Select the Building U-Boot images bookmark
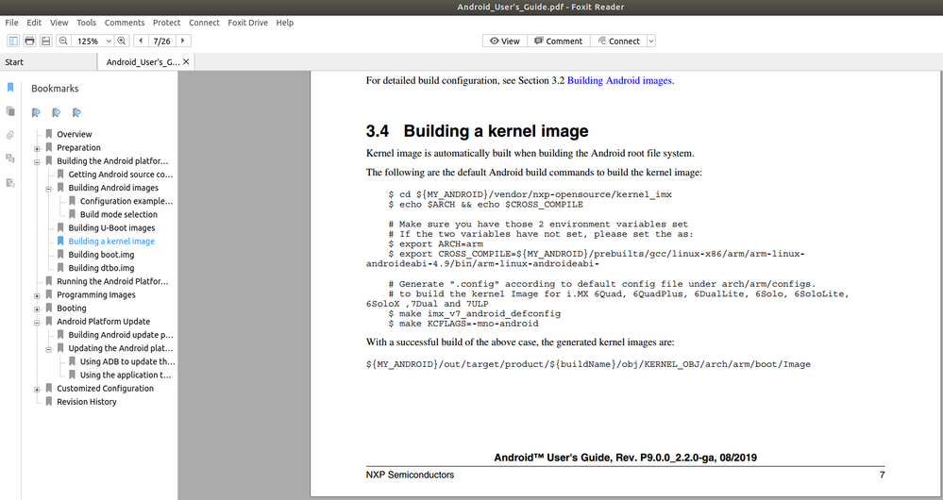Viewport: 943px width, 500px height. [x=111, y=227]
